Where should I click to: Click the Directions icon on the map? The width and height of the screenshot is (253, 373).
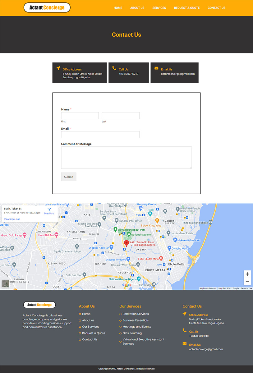click(x=49, y=210)
